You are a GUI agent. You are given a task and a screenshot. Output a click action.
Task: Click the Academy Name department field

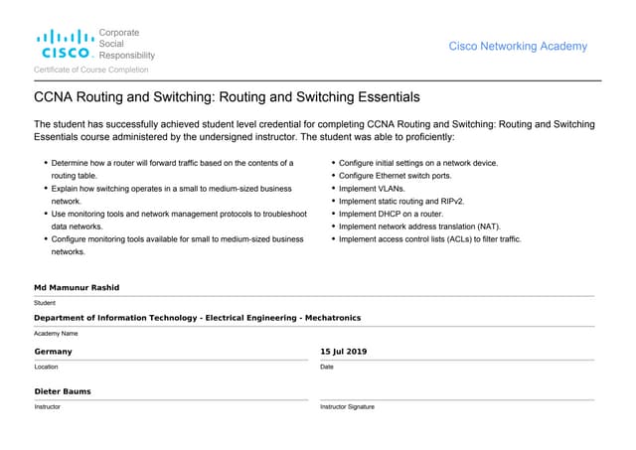point(197,318)
